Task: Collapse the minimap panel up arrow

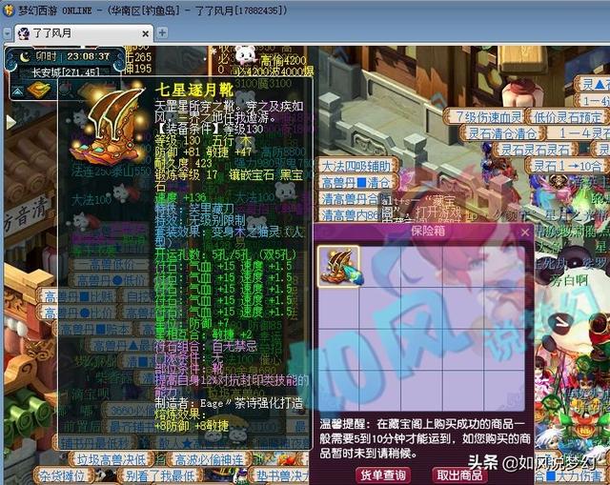Action: [x=17, y=91]
